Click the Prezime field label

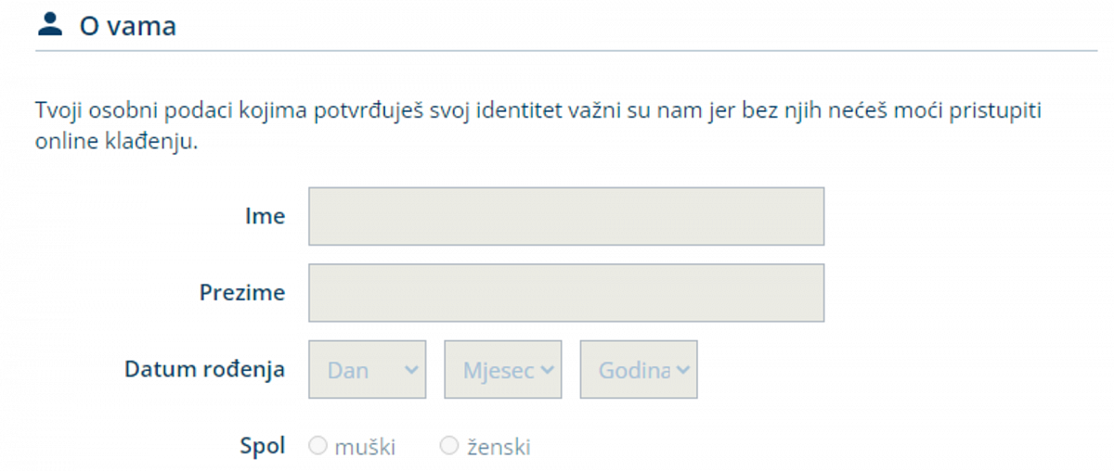(241, 293)
